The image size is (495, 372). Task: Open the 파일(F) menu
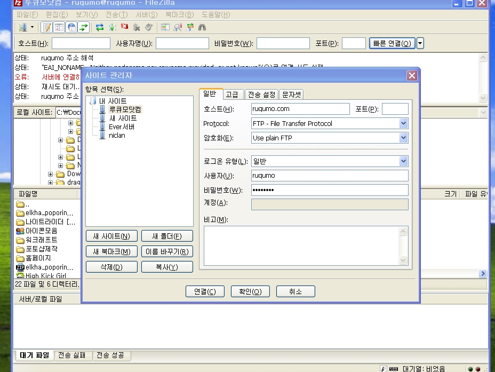pos(27,14)
